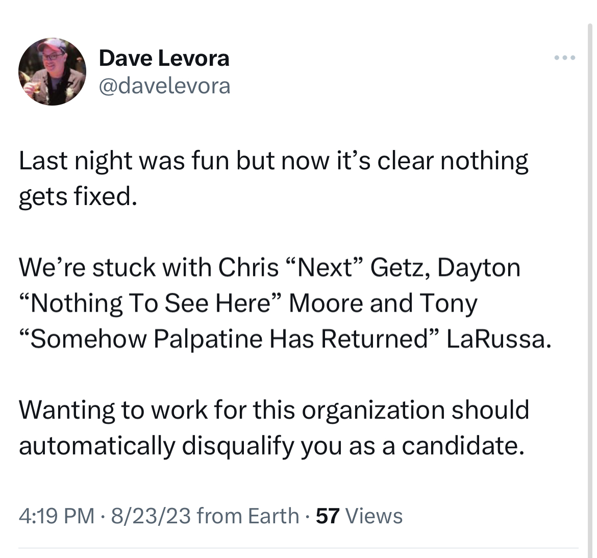
Task: Open the Dave Levora display name
Action: coord(164,58)
